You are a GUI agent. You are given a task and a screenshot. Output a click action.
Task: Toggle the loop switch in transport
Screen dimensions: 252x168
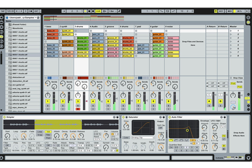pos(168,11)
